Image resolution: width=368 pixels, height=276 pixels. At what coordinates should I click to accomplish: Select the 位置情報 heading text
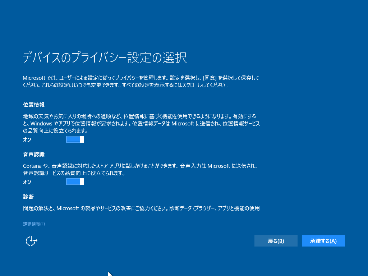click(34, 105)
